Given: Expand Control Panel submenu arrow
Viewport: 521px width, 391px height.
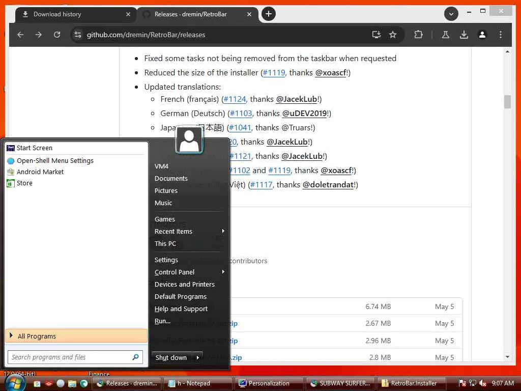Looking at the screenshot, I should click(x=223, y=272).
